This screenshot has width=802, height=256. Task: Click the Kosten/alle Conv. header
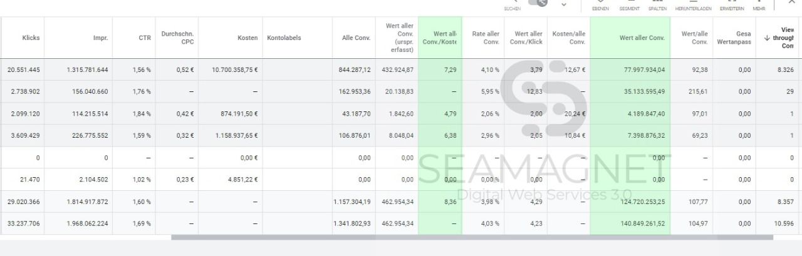569,38
